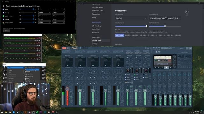Image resolution: width=204 pixels, height=114 pixels.
Task: Click the plus add-source icon in Sources panel
Action: (4, 82)
